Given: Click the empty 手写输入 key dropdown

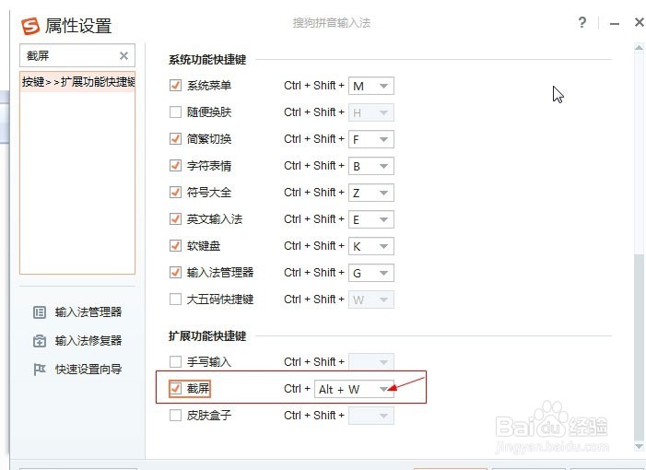Looking at the screenshot, I should (x=371, y=362).
